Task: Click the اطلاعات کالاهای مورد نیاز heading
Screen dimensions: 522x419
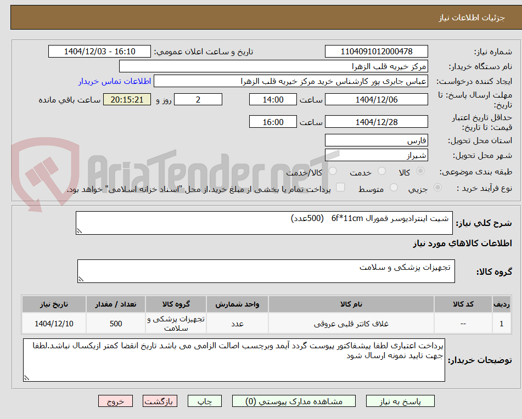Action: [x=462, y=244]
